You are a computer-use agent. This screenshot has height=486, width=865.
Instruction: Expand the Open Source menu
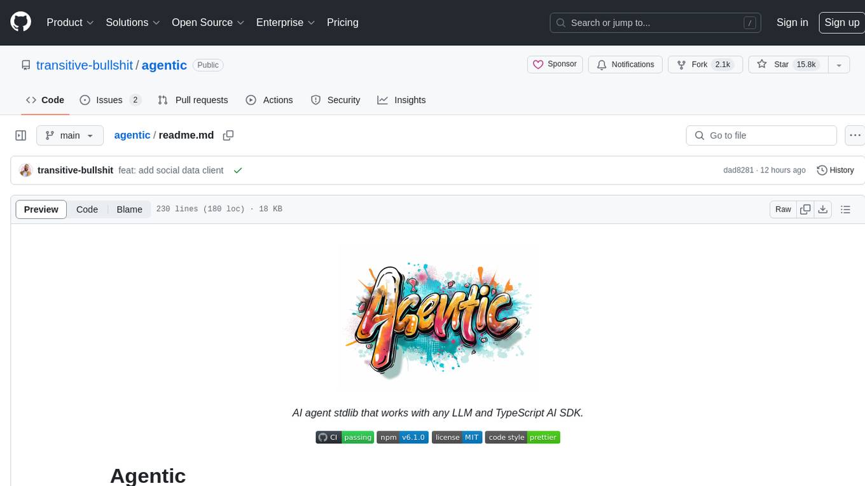point(208,22)
